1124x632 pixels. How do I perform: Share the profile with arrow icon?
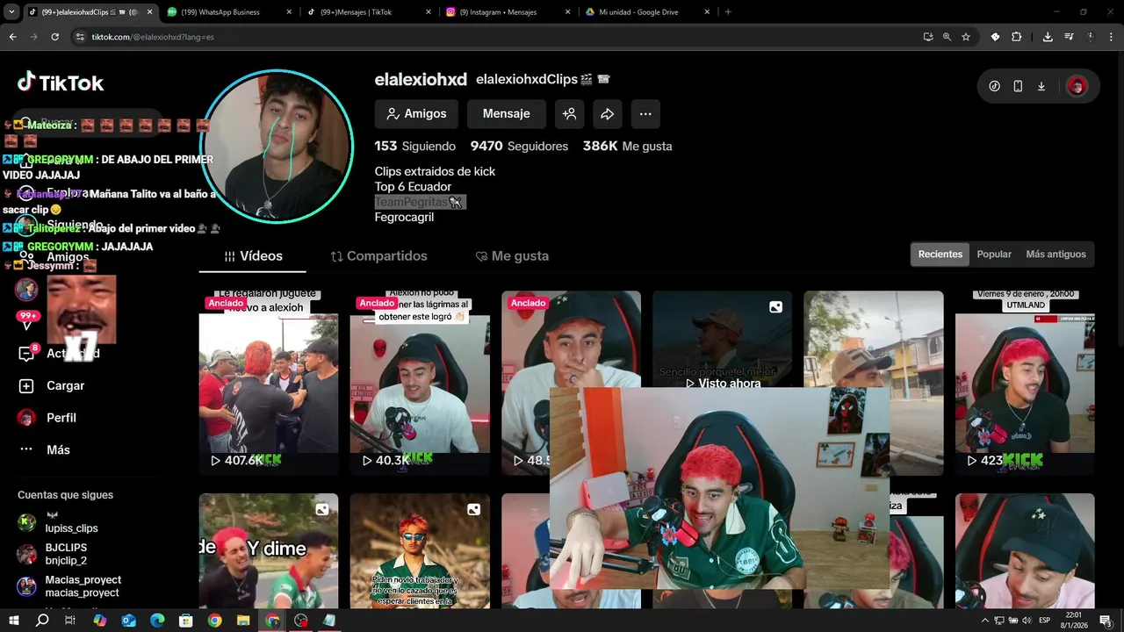607,114
